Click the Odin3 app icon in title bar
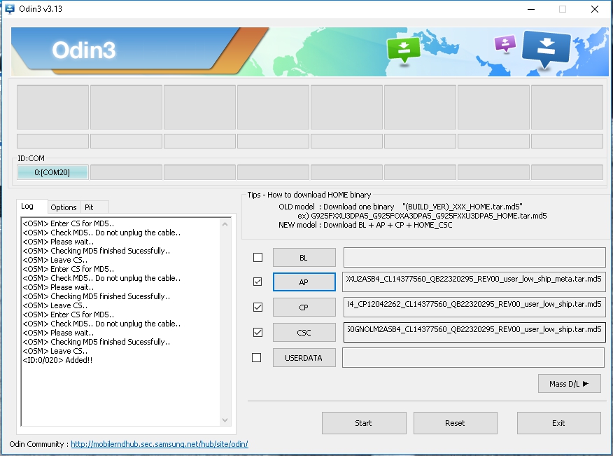613x456 pixels. coord(10,8)
